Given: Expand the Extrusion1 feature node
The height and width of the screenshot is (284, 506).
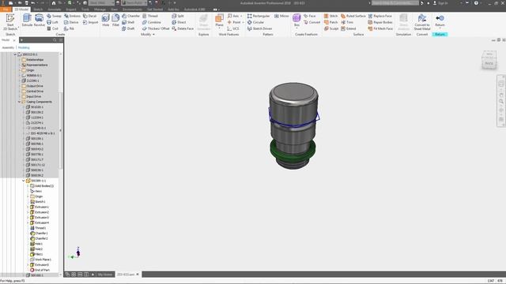Looking at the screenshot, I should pos(28,207).
